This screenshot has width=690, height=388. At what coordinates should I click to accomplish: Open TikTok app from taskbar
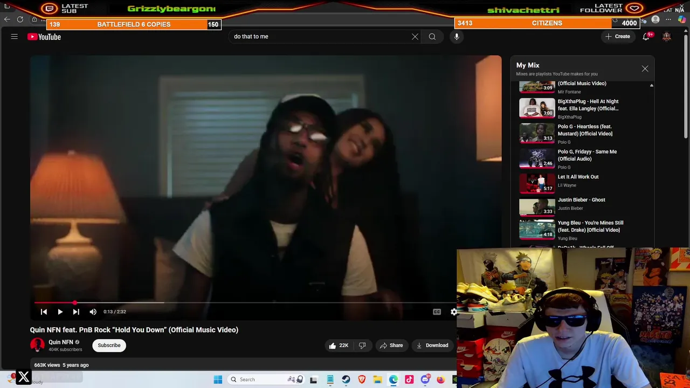click(409, 379)
